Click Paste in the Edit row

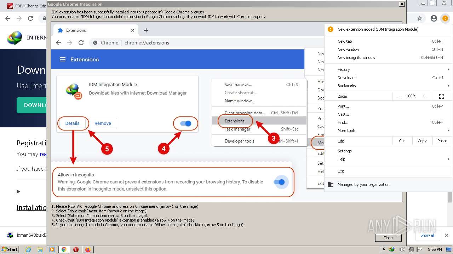(x=442, y=141)
